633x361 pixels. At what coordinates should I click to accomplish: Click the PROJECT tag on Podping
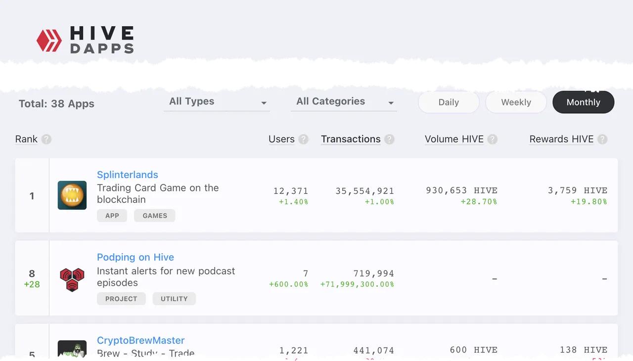[x=121, y=299]
